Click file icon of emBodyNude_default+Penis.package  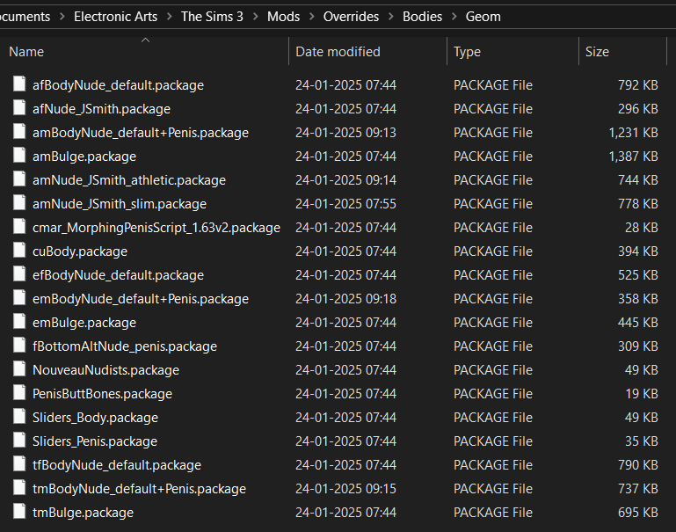(x=19, y=297)
